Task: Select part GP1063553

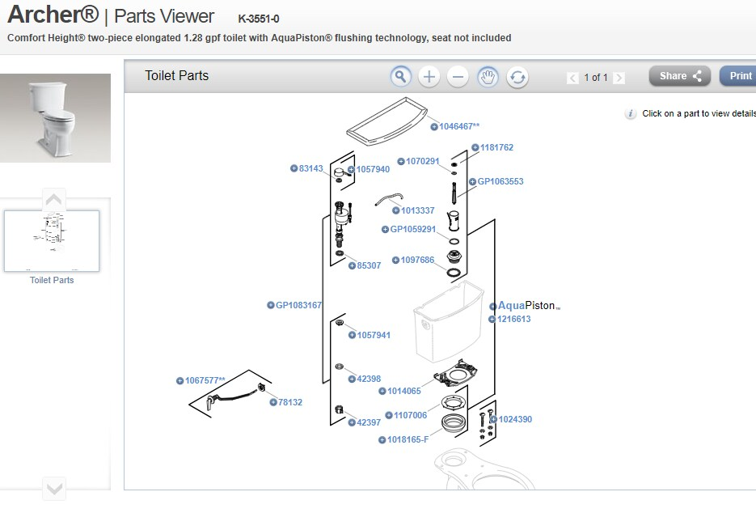Action: 500,181
